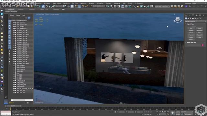Click the Align tool icon
The height and width of the screenshot is (116, 207).
tap(111, 6)
